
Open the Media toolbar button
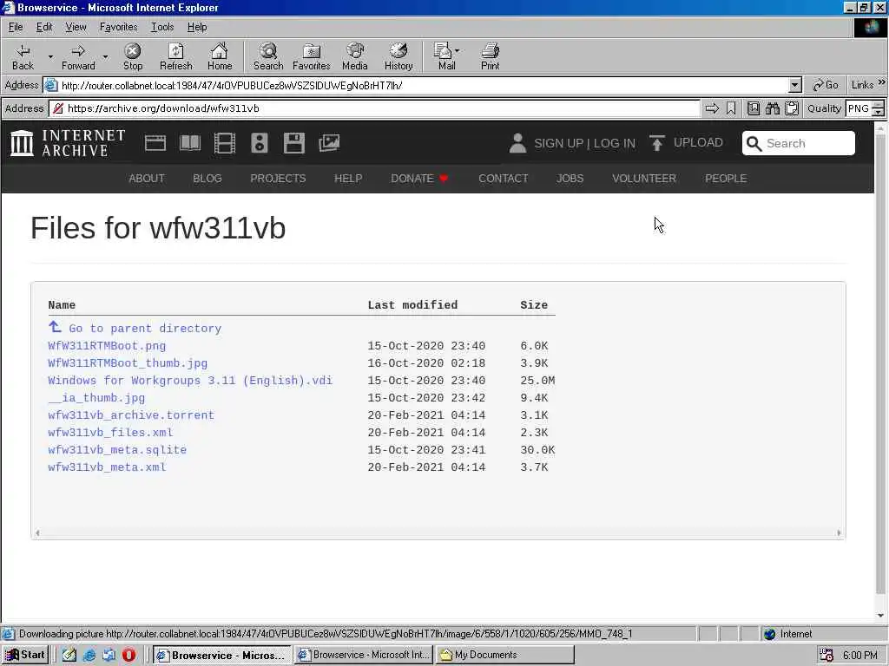[x=355, y=56]
